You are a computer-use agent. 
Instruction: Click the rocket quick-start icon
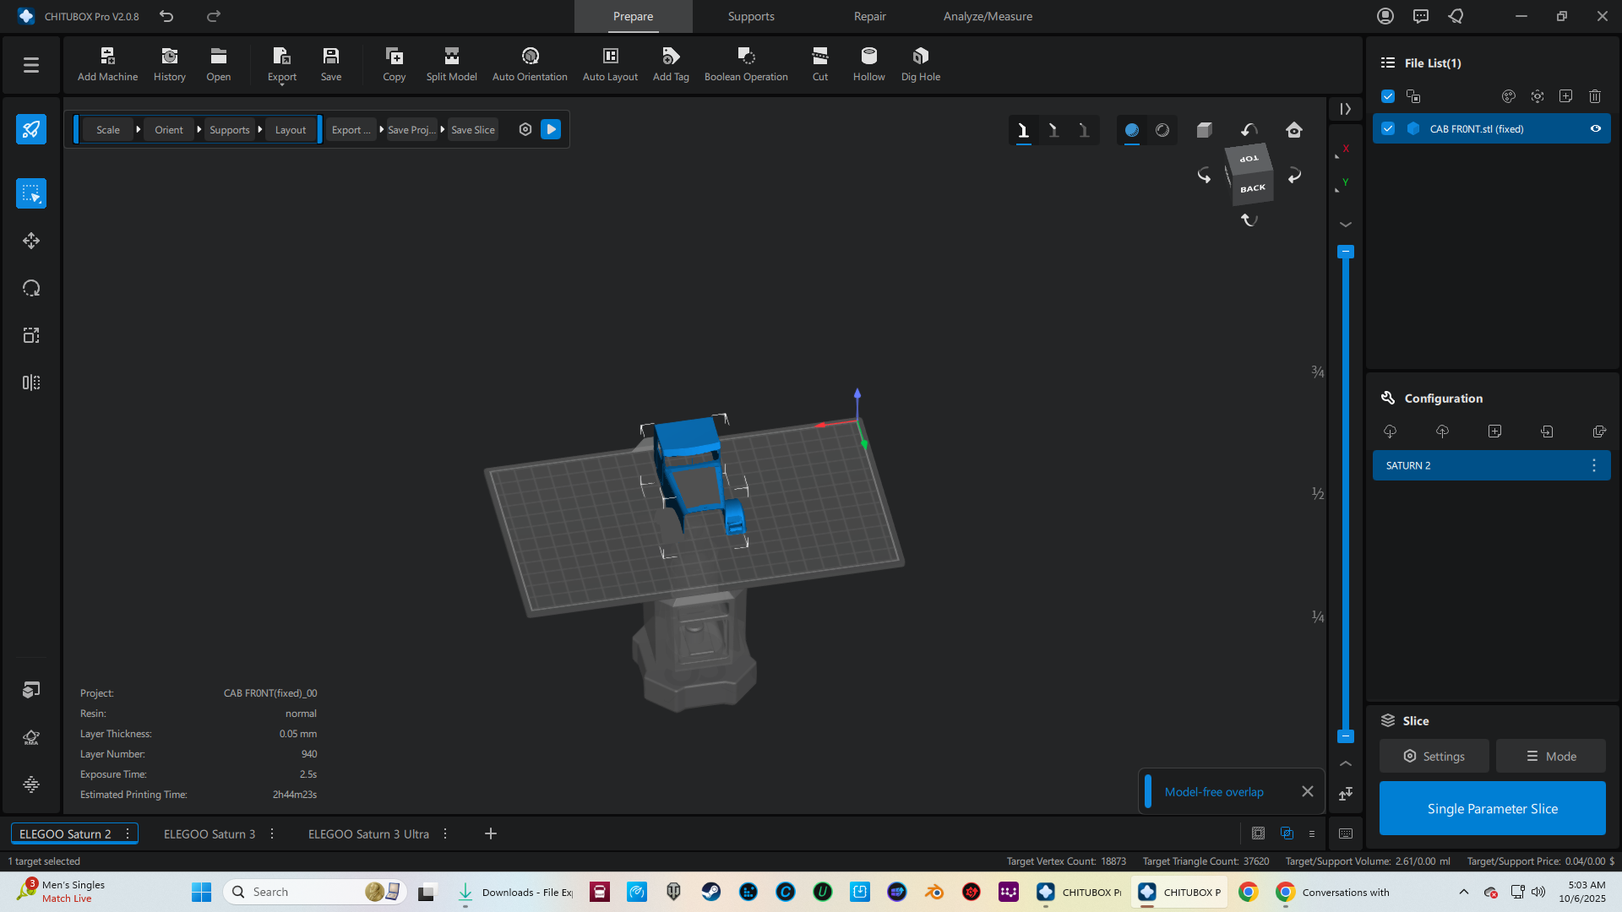[x=31, y=129]
